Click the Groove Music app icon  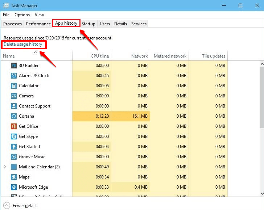pos(14,157)
